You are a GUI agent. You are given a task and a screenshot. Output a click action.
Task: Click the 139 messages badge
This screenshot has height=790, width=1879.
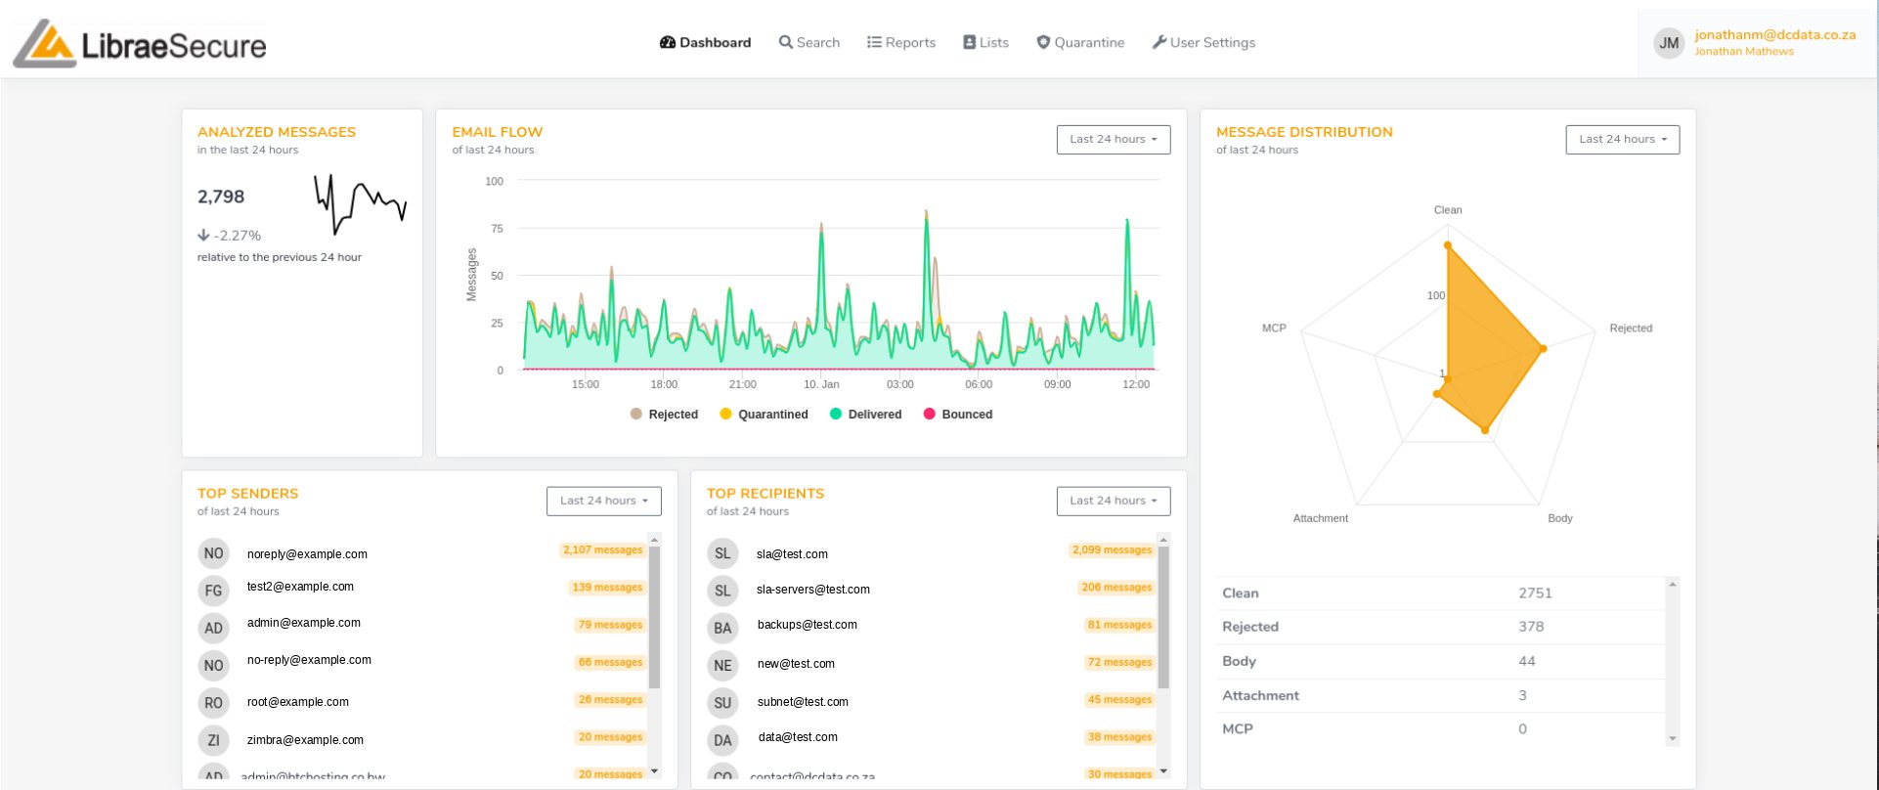pyautogui.click(x=607, y=588)
